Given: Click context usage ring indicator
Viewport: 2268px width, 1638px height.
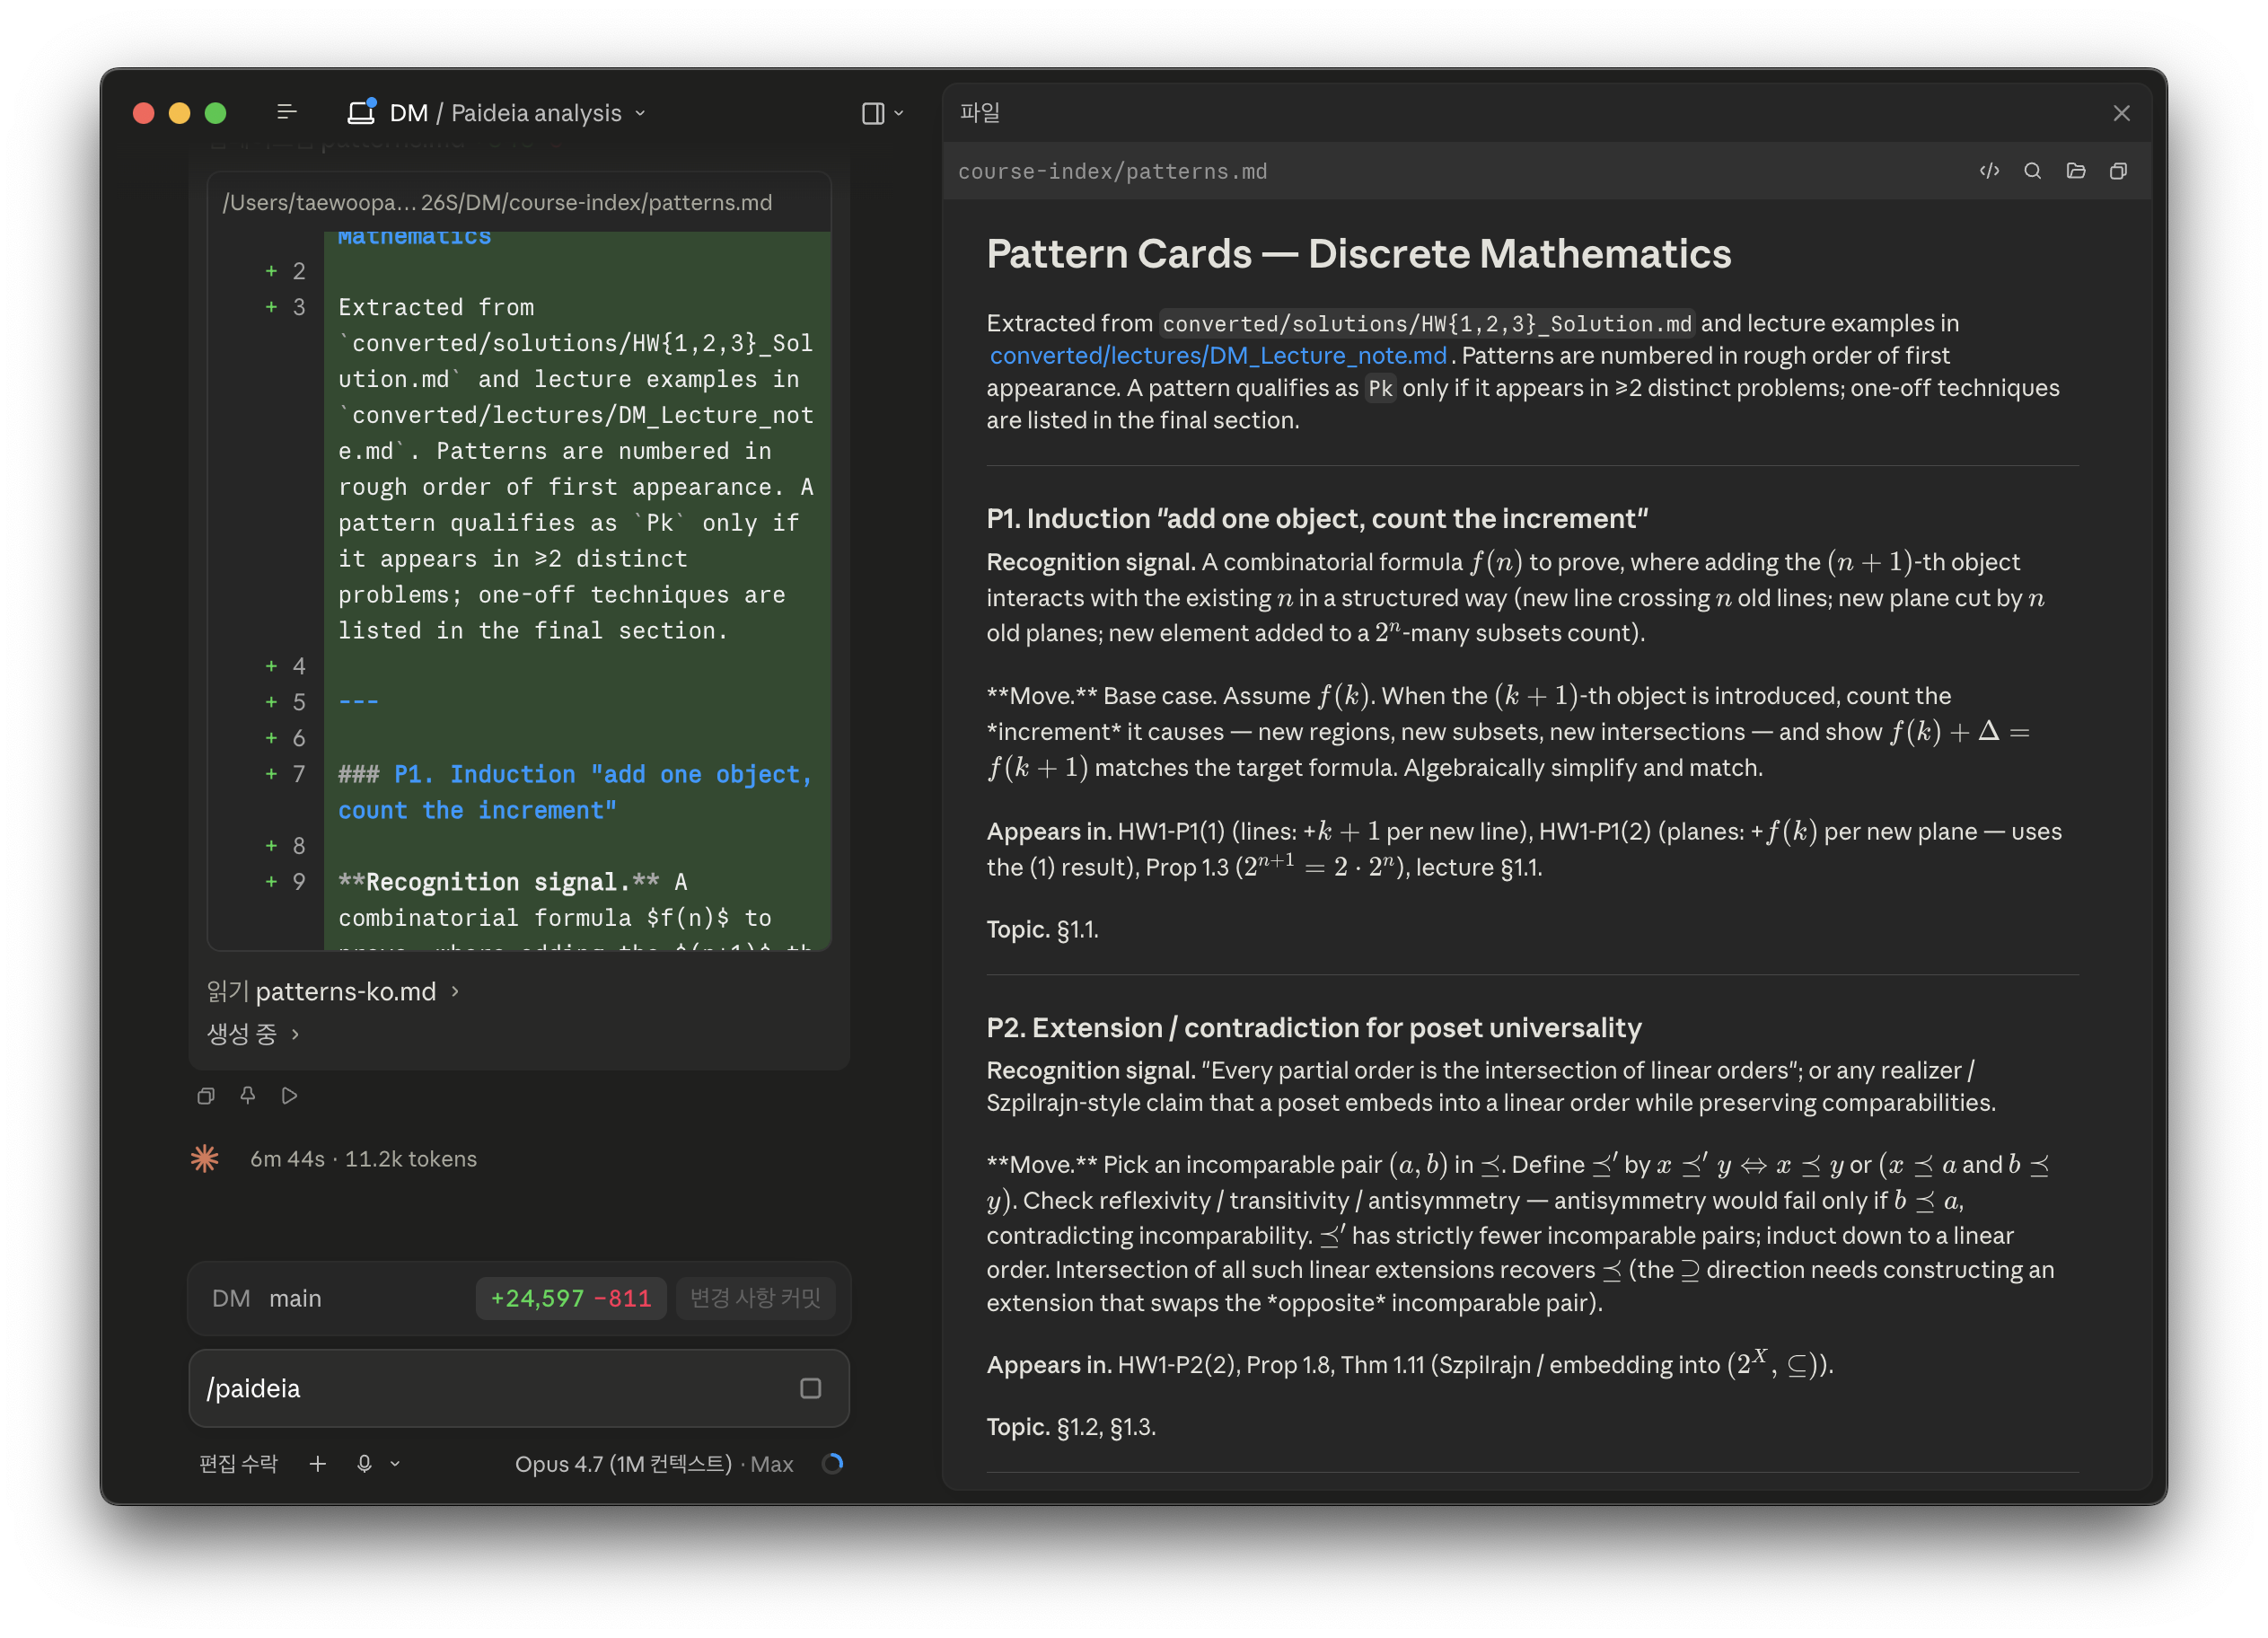Looking at the screenshot, I should pyautogui.click(x=832, y=1464).
